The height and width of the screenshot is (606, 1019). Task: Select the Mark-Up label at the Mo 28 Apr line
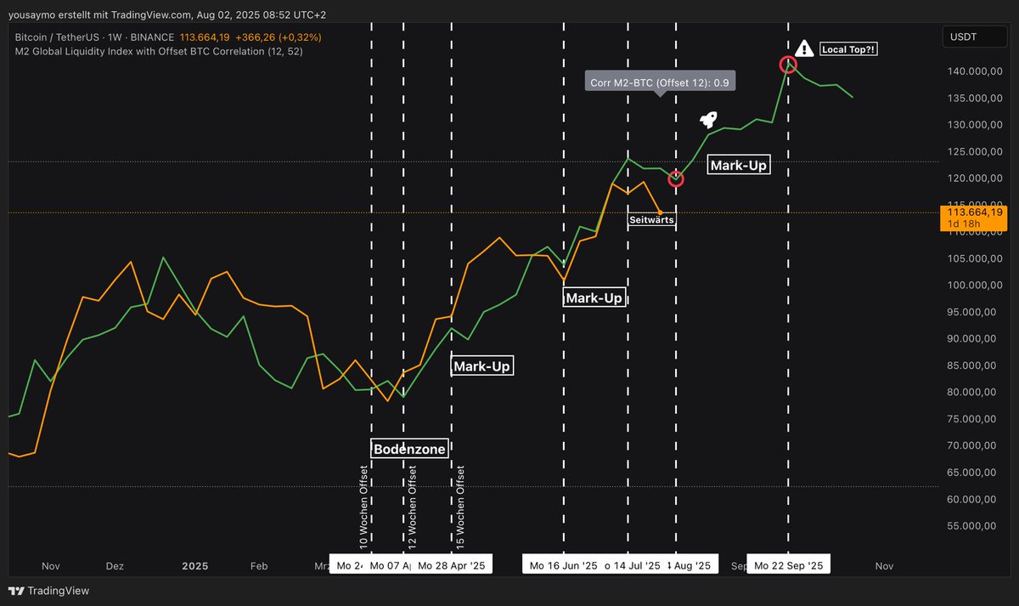(x=482, y=366)
